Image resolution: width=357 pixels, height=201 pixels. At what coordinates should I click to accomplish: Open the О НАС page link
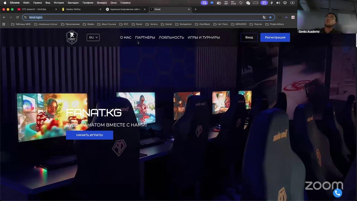coord(126,37)
